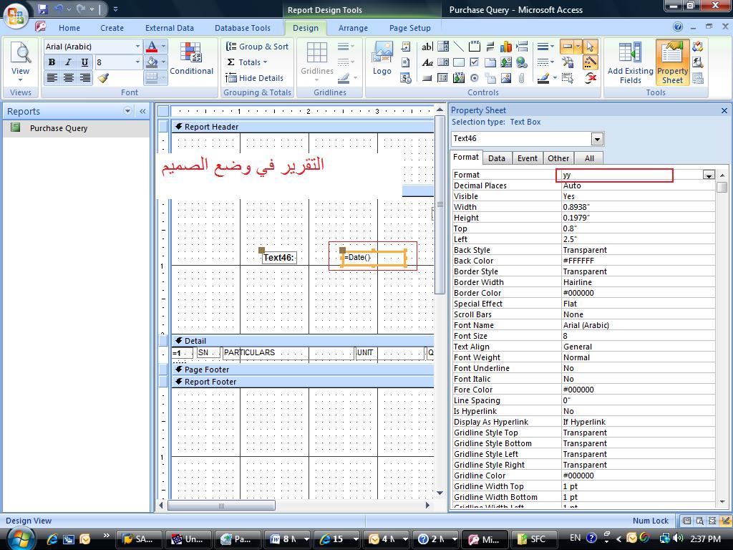Insert Page Numbers into the report

[406, 62]
